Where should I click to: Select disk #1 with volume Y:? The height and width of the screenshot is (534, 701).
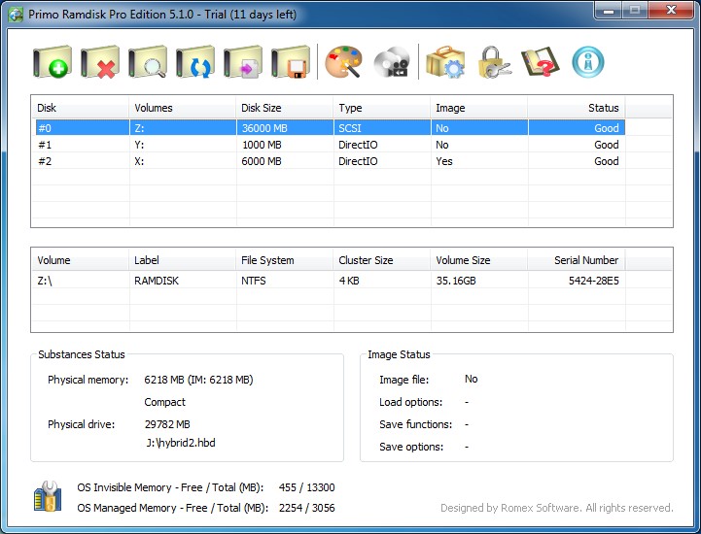point(330,145)
